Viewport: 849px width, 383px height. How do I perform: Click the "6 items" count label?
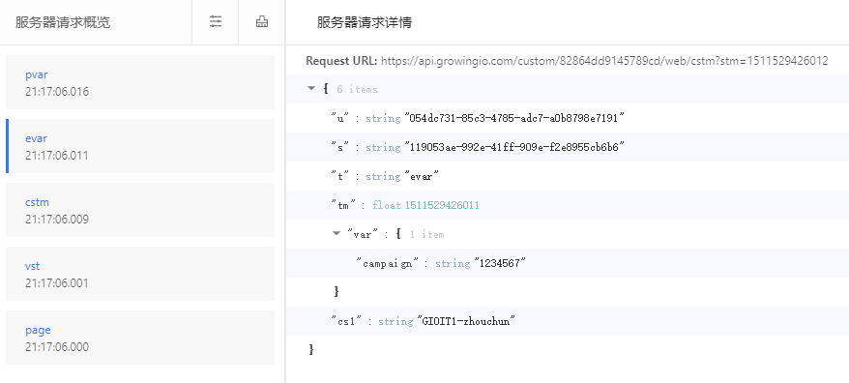(x=358, y=89)
